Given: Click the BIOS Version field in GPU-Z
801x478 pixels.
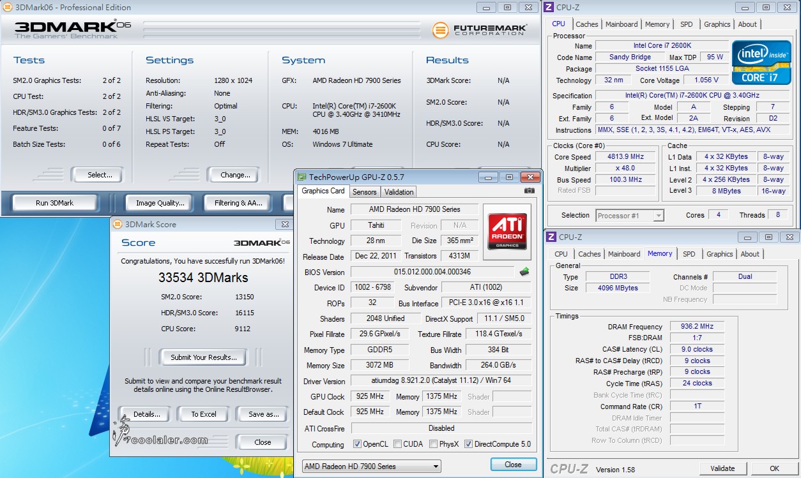Looking at the screenshot, I should point(432,273).
